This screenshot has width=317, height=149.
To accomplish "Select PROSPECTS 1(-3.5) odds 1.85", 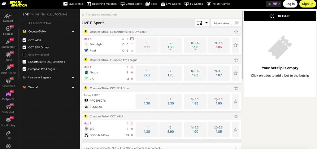I will pos(195,102).
